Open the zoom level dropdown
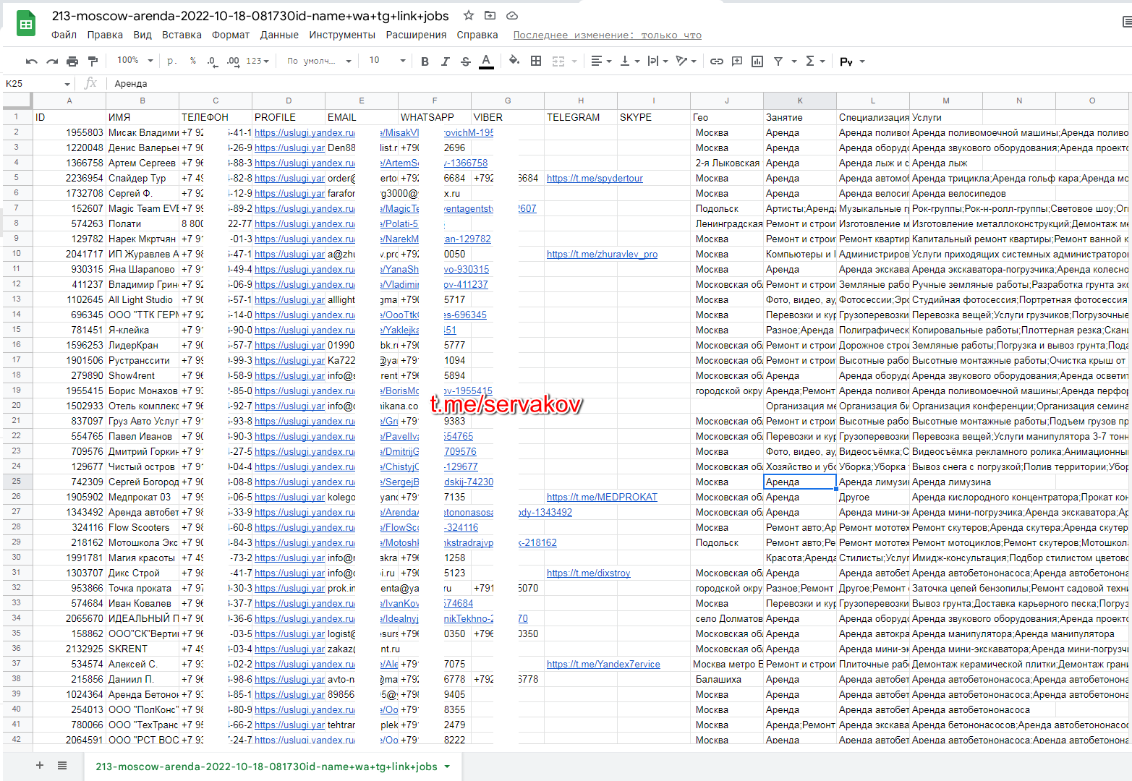This screenshot has height=781, width=1132. 135,61
